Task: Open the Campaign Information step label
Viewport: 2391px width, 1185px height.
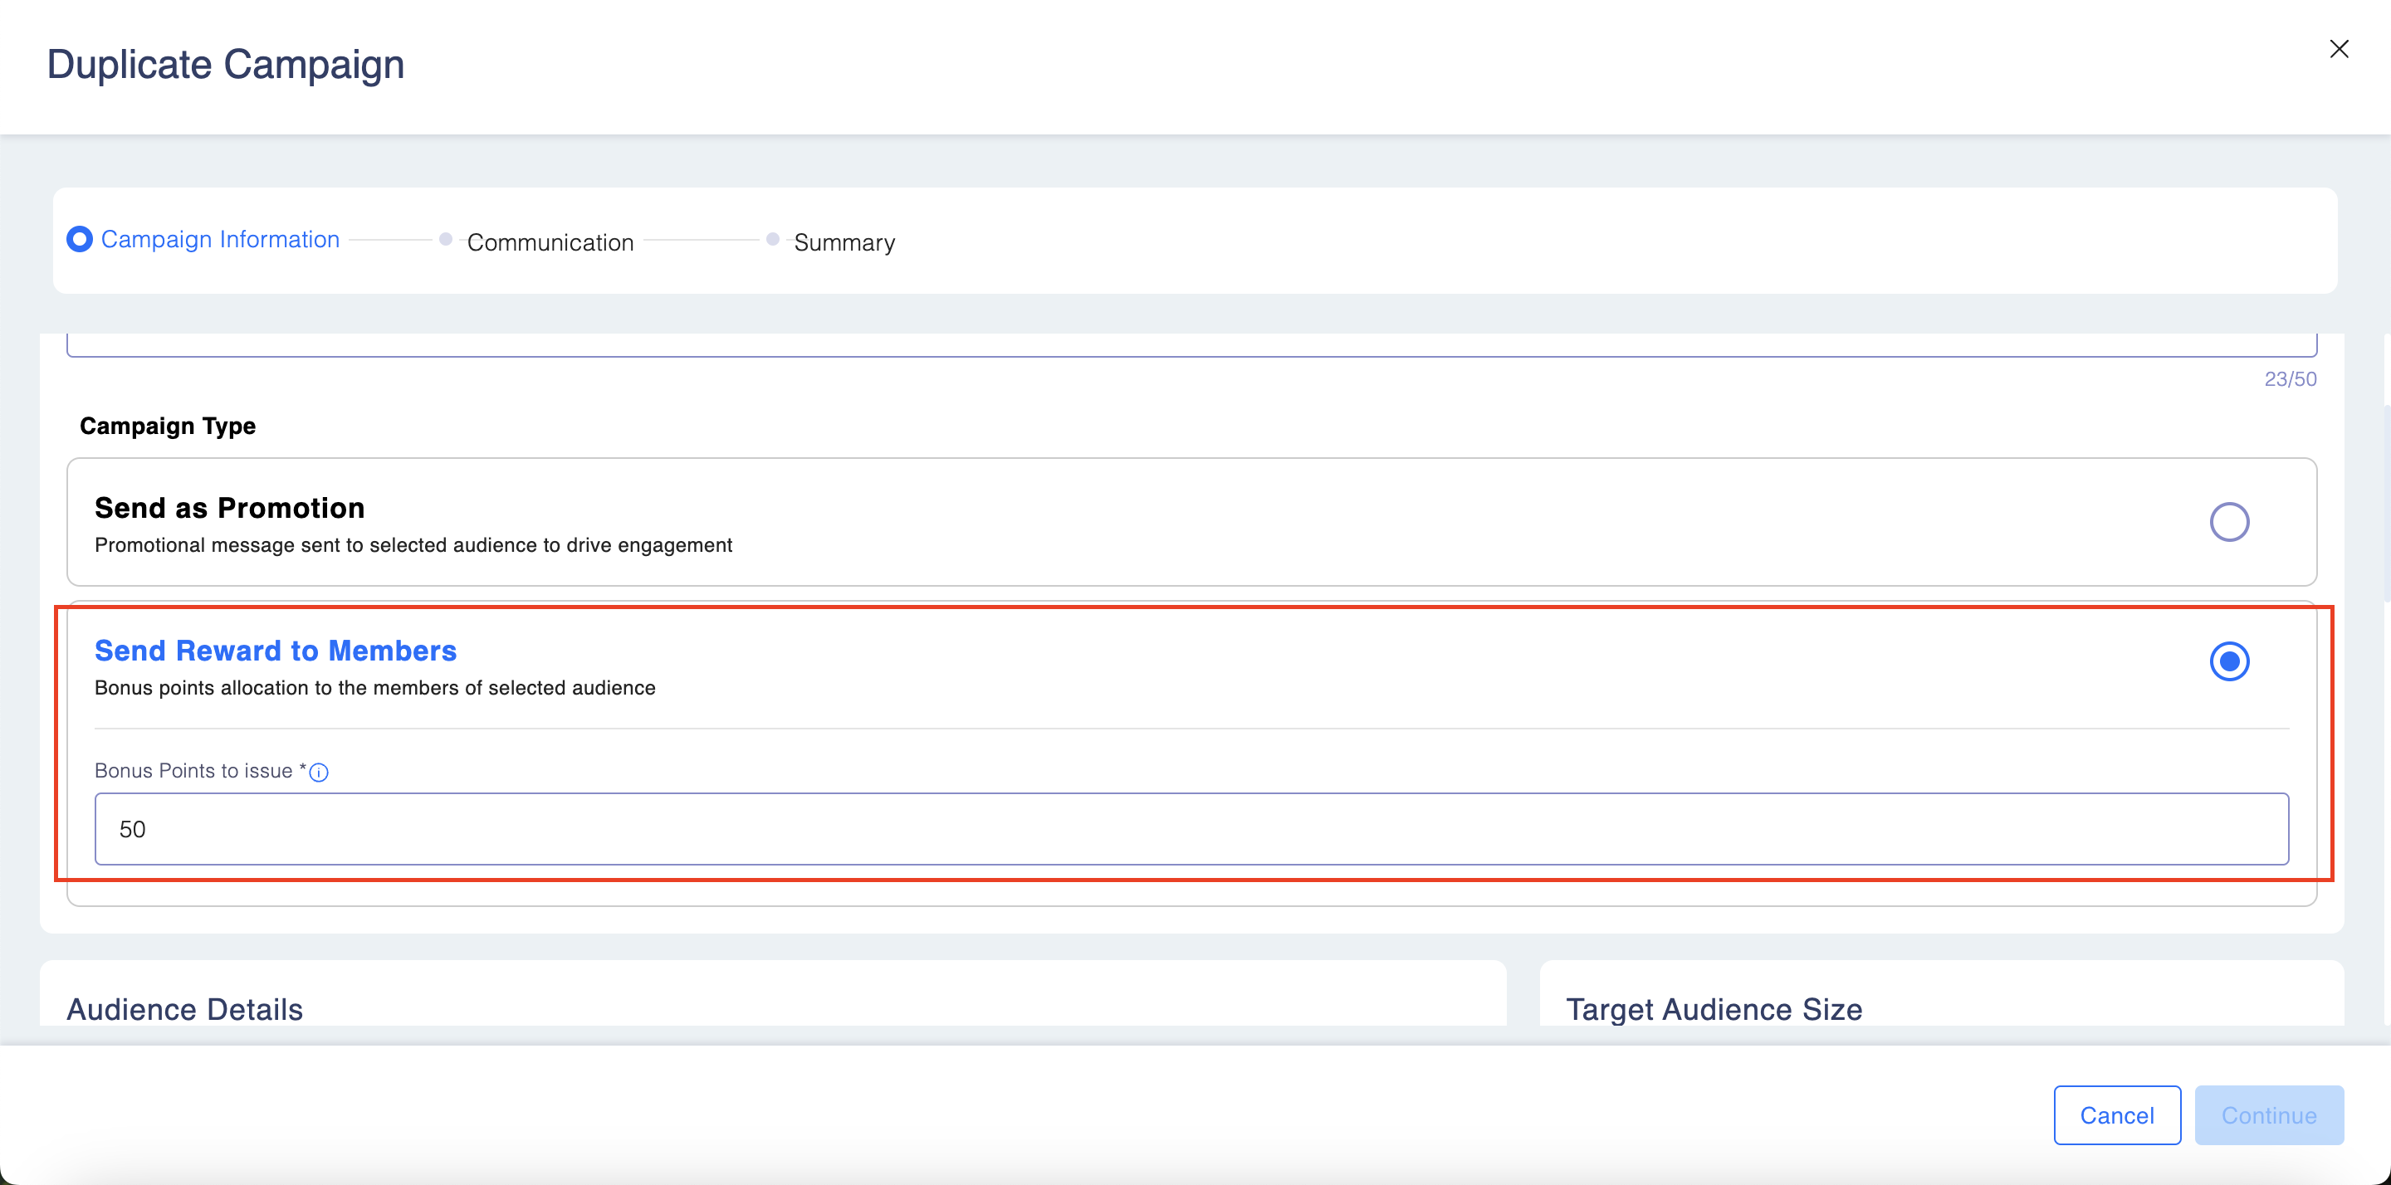Action: (x=220, y=240)
